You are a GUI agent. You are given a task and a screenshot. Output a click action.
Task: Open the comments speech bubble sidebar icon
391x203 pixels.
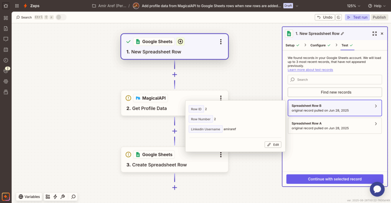pos(6,39)
